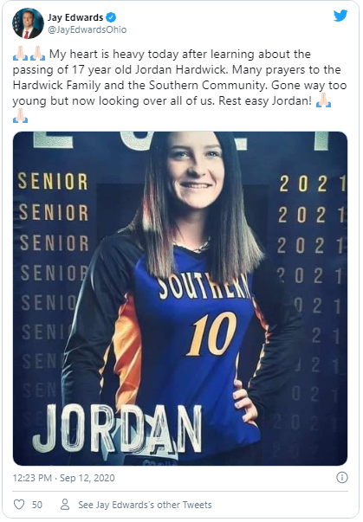Like the tweet with the heart icon

tap(19, 505)
